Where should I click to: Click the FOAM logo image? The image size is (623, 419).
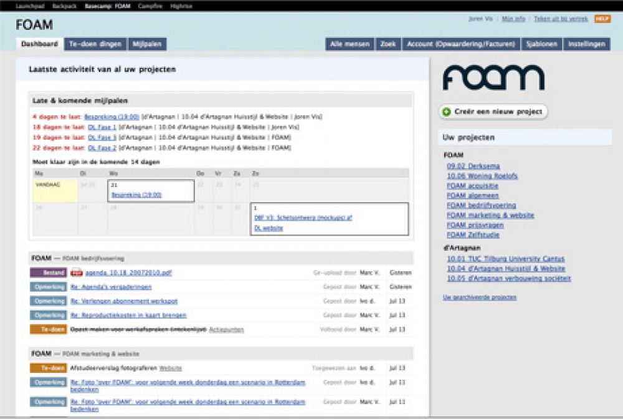click(493, 77)
